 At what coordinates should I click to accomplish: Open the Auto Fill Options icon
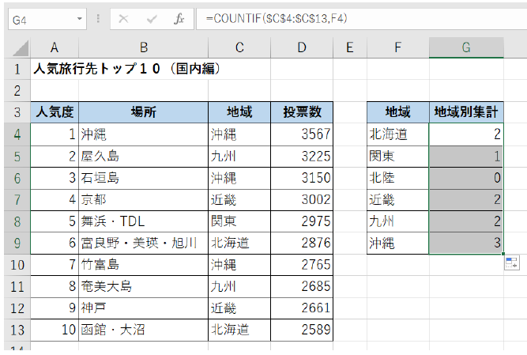tap(511, 263)
